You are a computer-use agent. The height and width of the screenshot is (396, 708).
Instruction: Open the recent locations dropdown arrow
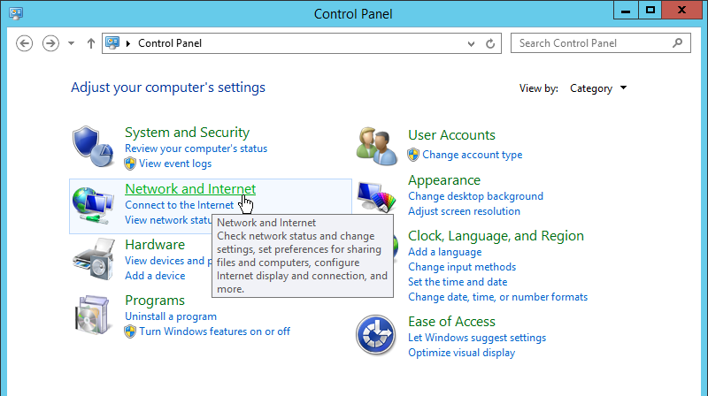pyautogui.click(x=72, y=43)
